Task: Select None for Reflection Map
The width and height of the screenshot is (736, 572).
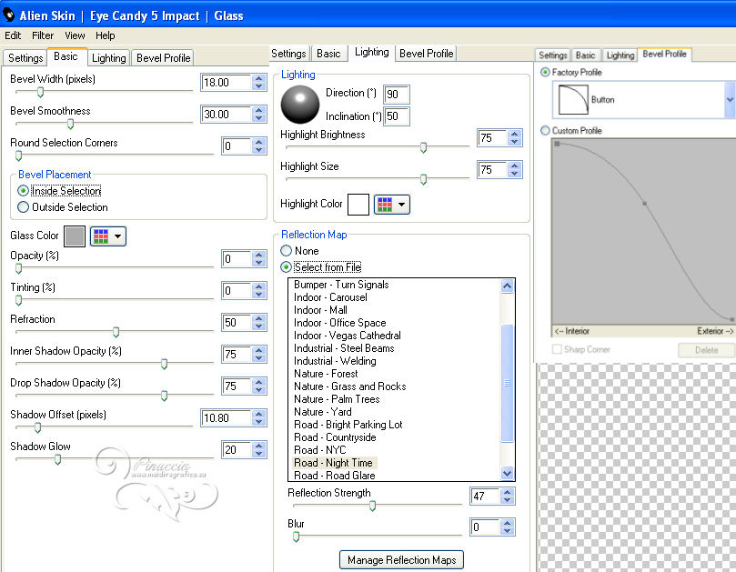Action: pos(286,251)
